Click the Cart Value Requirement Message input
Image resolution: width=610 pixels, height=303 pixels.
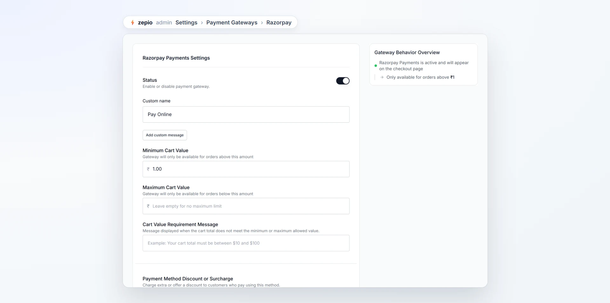246,243
